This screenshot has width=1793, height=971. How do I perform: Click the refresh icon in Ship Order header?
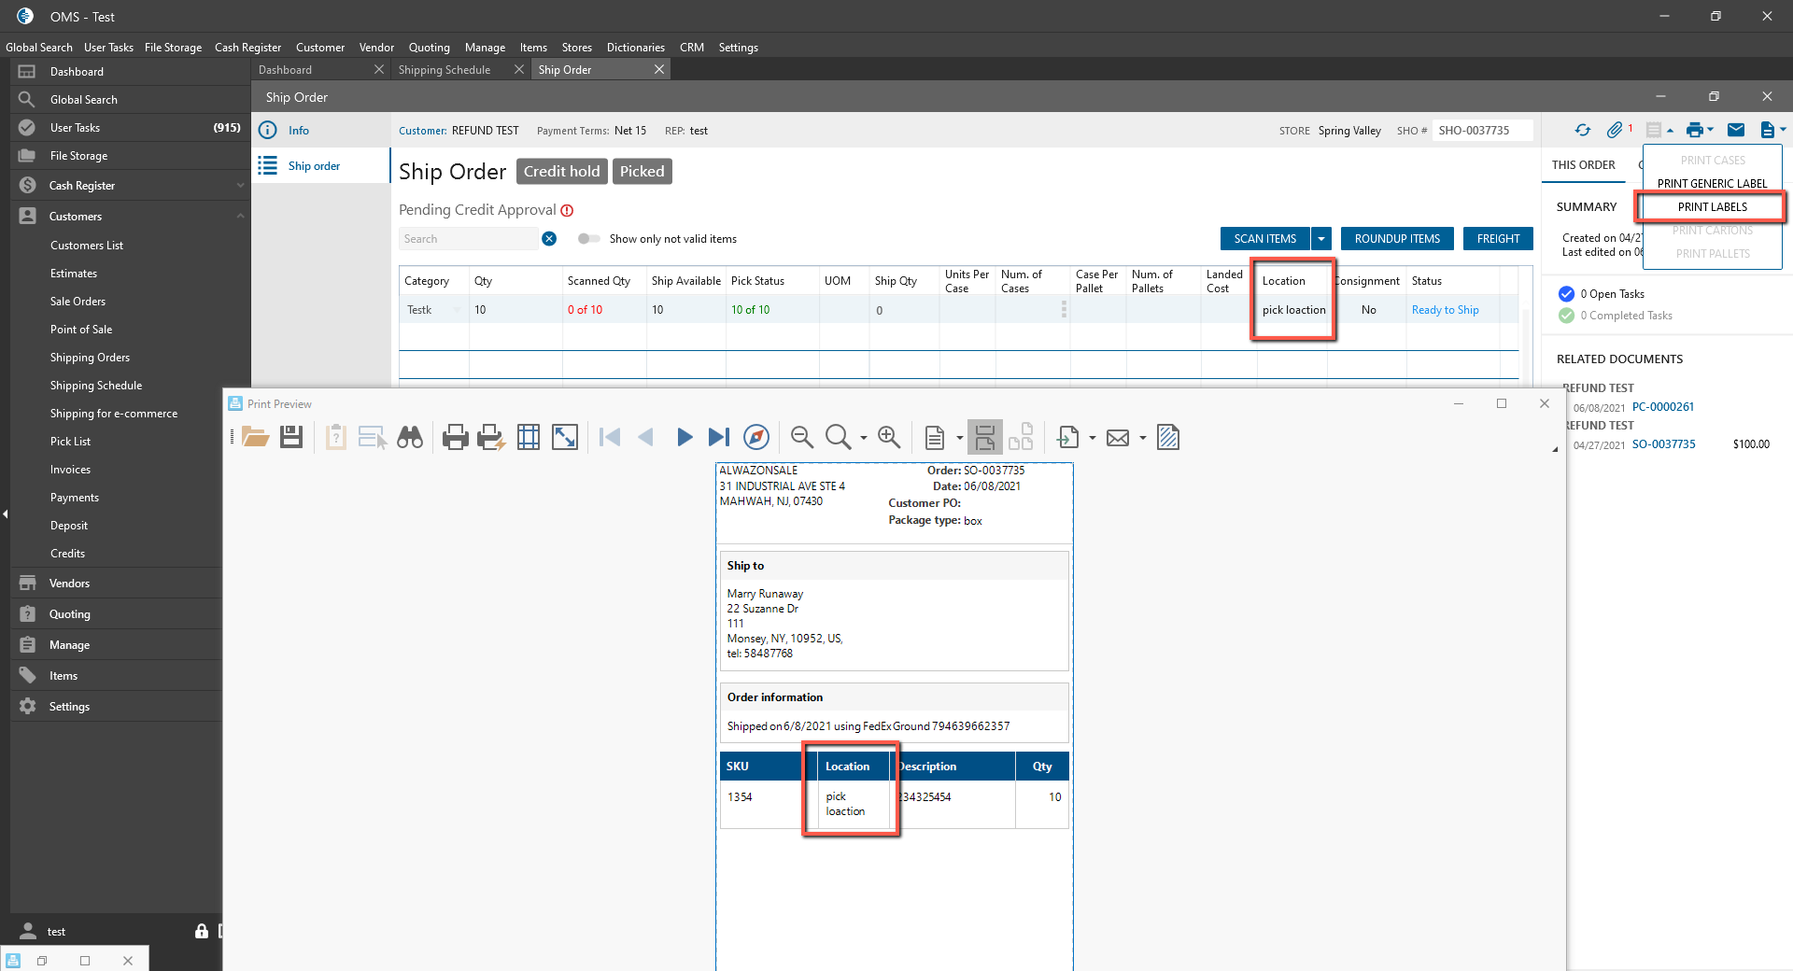pyautogui.click(x=1582, y=131)
